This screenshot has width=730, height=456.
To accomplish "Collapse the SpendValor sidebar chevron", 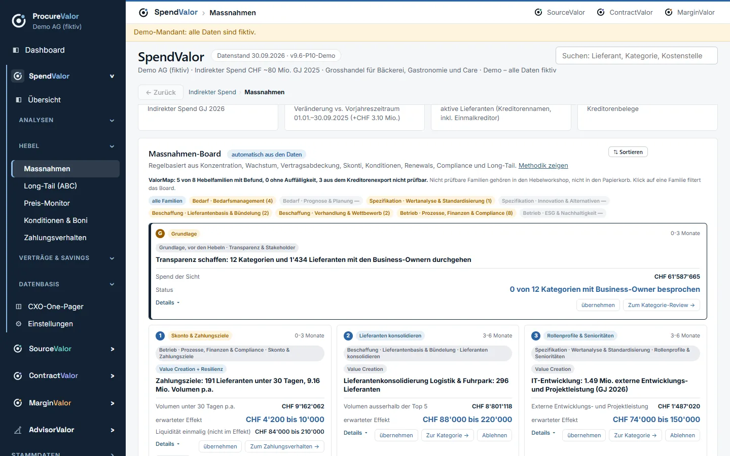I will coord(112,77).
